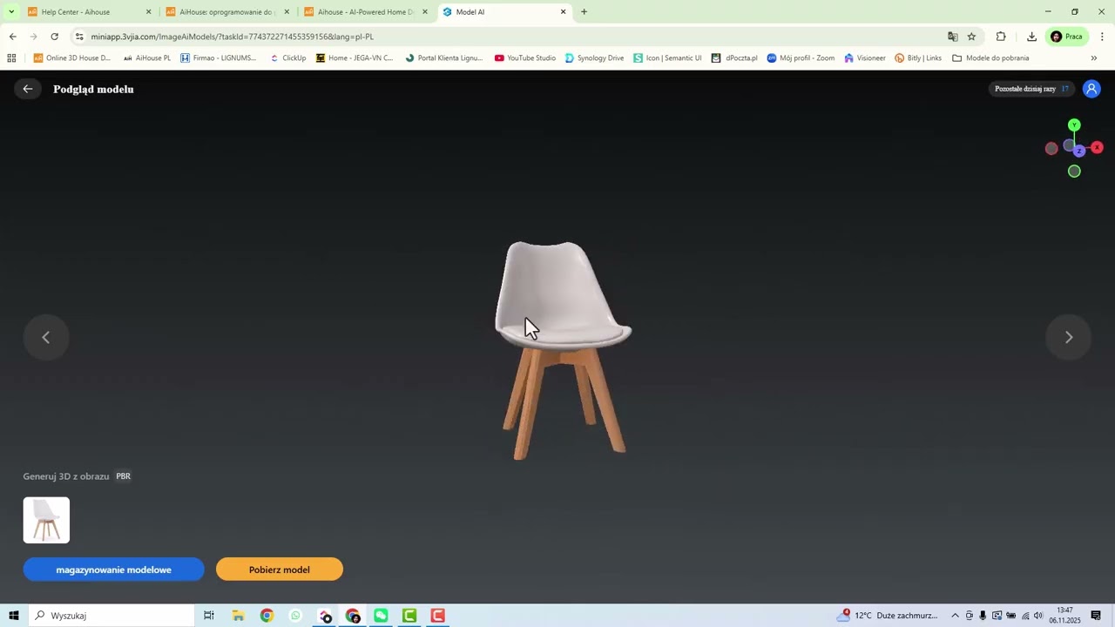Open the Bitly | Links bookmark
Screen dimensions: 1115x627
pos(918,58)
